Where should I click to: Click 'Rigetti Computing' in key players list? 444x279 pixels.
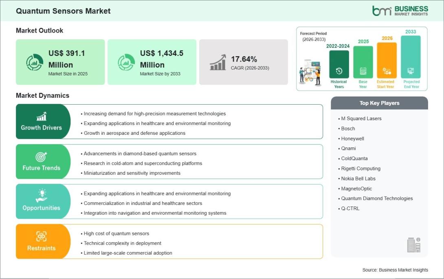point(361,169)
